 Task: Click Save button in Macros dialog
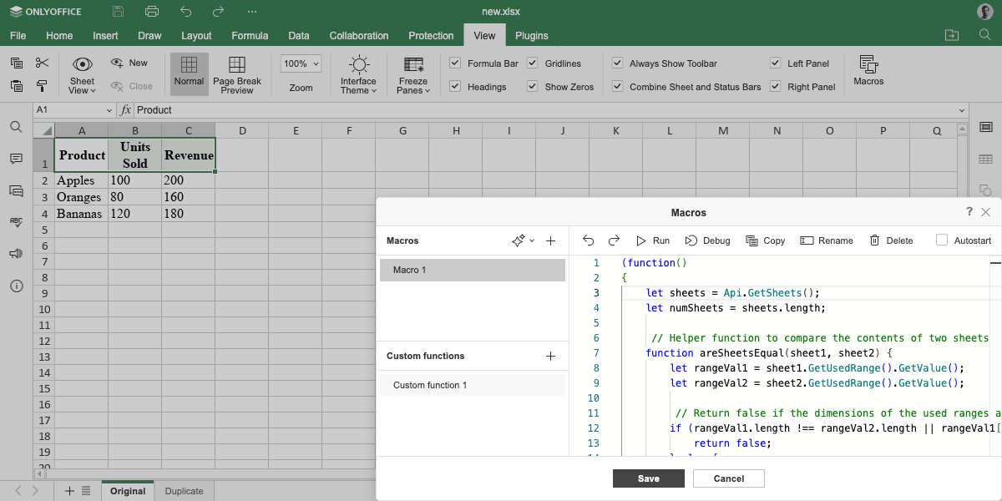pyautogui.click(x=649, y=478)
